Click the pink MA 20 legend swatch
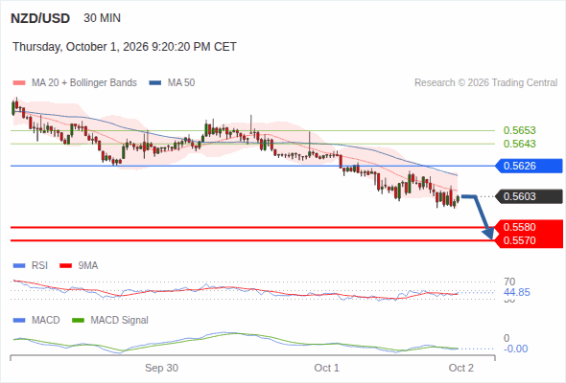Screen dimensions: 566x383 (19, 83)
